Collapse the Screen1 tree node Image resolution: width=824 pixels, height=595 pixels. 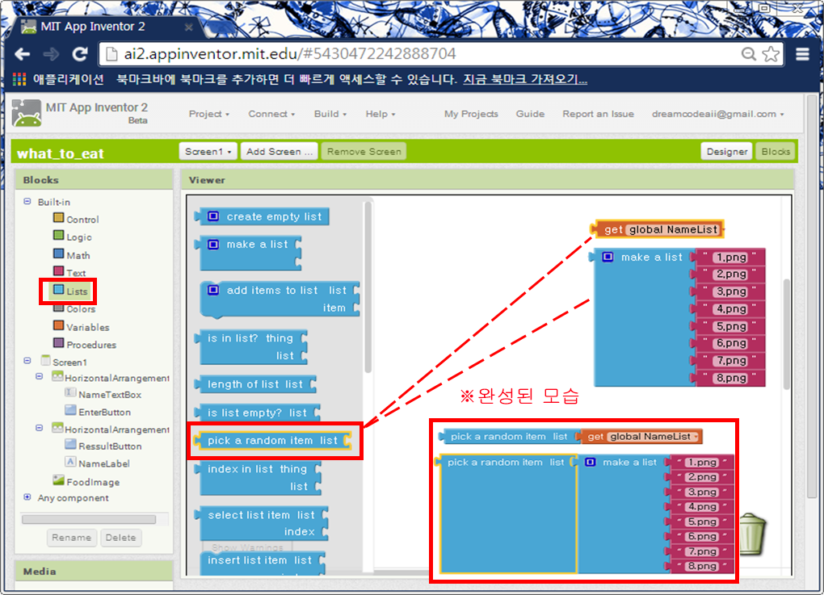[x=27, y=361]
